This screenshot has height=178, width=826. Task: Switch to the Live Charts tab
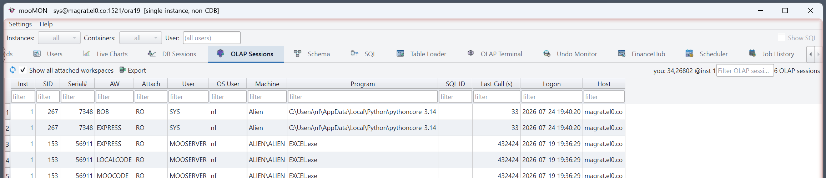105,54
